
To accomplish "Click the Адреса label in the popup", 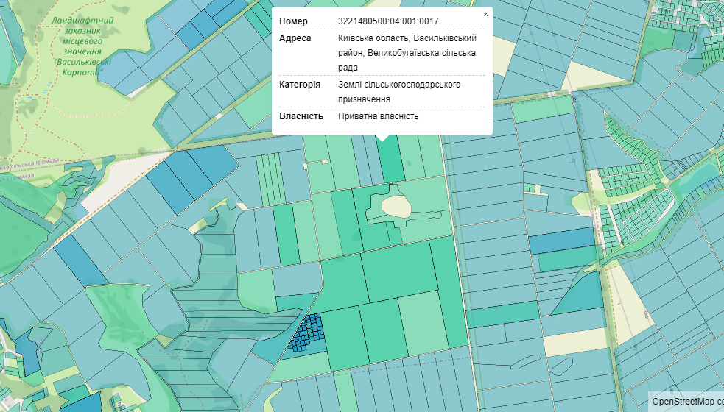I will click(295, 38).
